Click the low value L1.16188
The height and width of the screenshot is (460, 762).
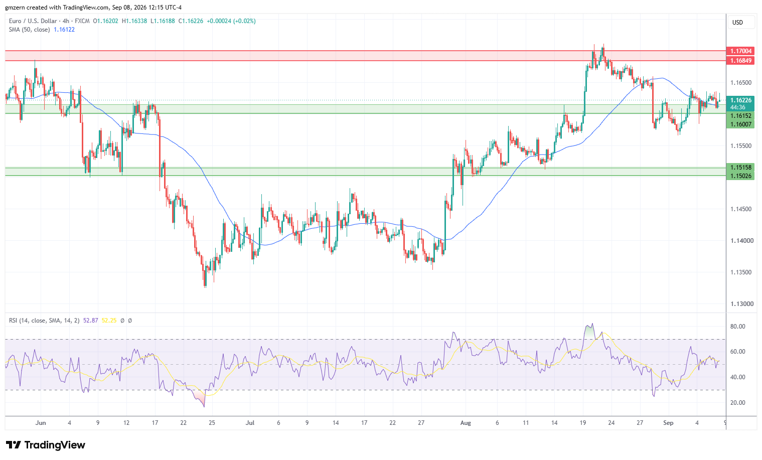pos(163,21)
